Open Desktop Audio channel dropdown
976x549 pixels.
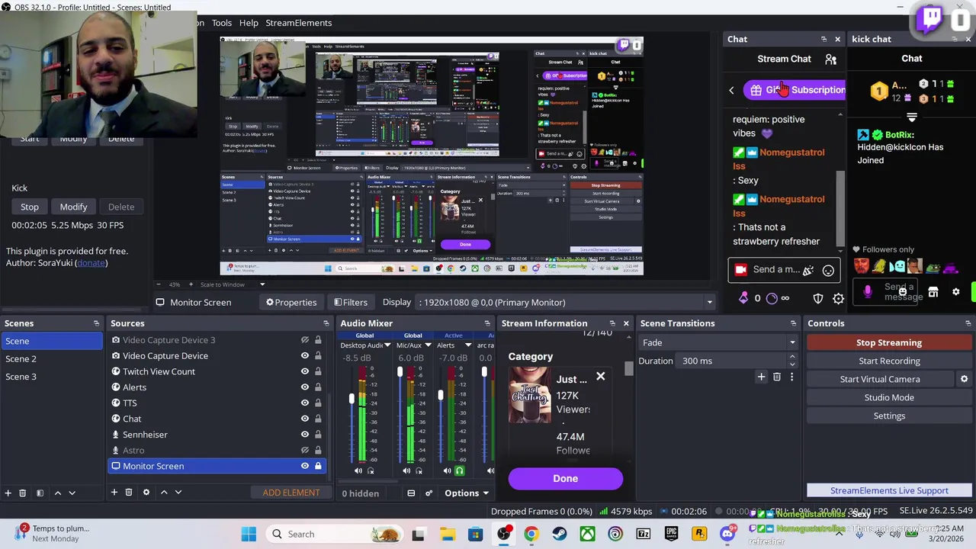pyautogui.click(x=387, y=345)
